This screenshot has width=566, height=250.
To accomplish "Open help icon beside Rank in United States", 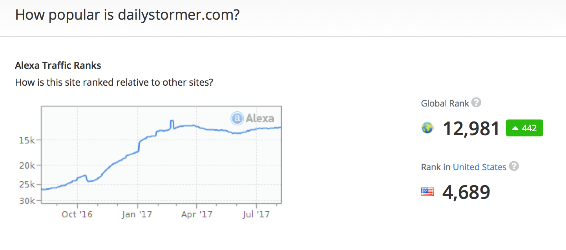I will [x=514, y=167].
